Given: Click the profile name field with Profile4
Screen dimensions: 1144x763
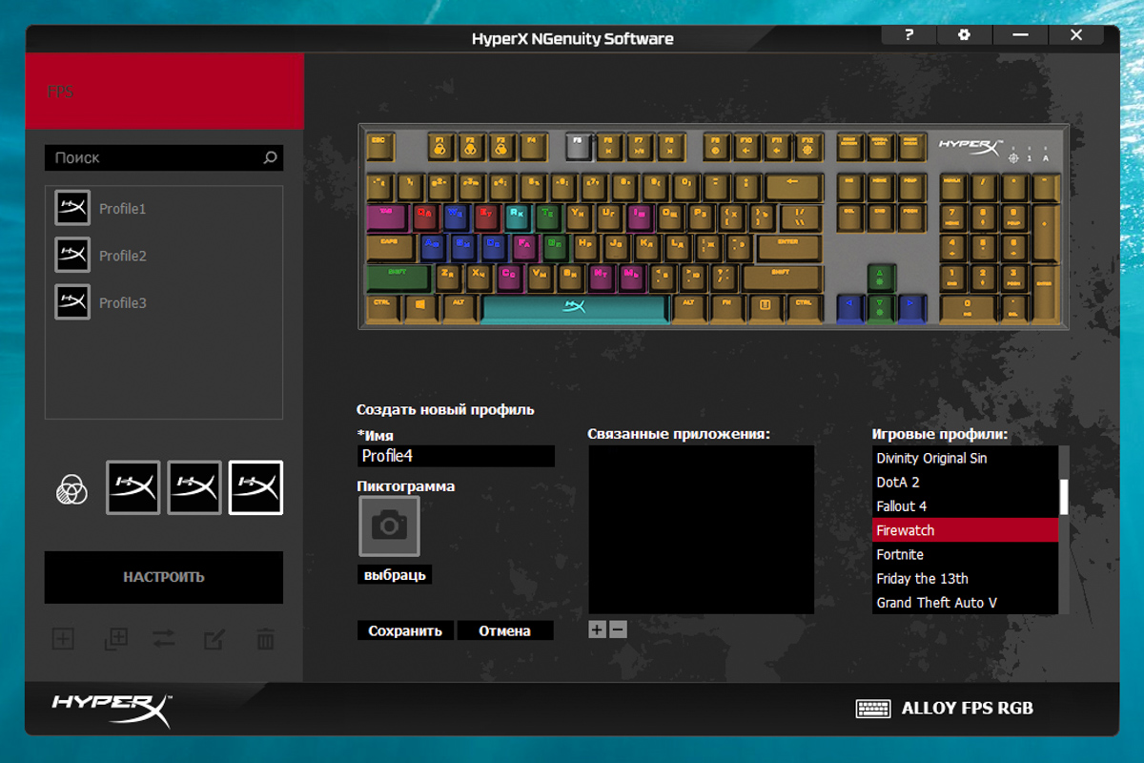Looking at the screenshot, I should click(x=456, y=456).
